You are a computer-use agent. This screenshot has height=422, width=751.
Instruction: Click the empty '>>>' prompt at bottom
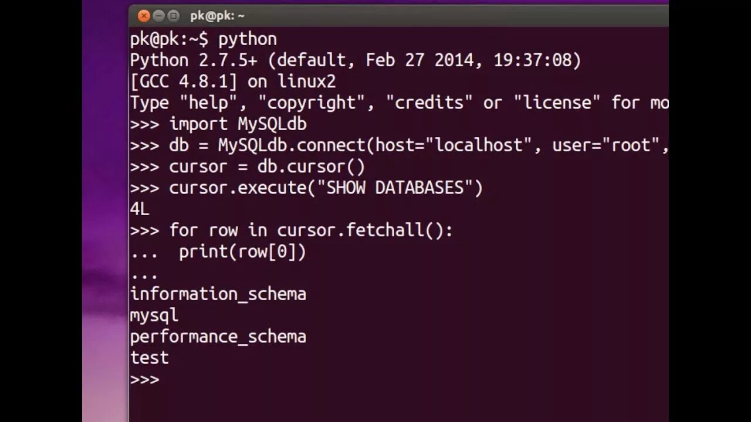pos(145,379)
